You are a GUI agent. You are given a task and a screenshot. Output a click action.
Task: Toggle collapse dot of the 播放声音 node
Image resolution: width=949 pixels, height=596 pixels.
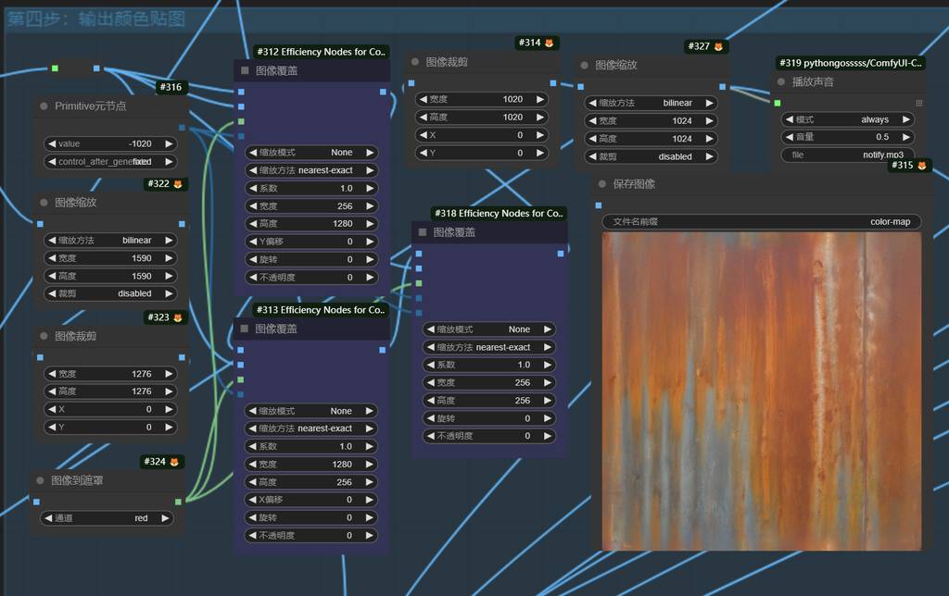781,82
